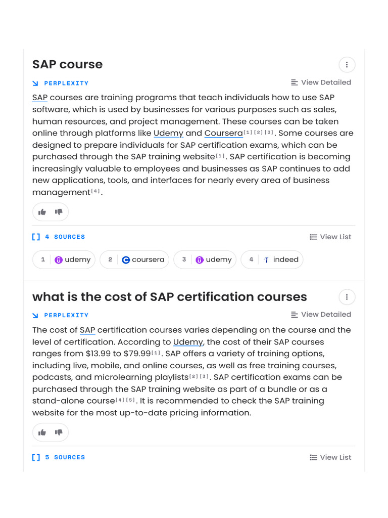Open source 4 Indeed chip
This screenshot has height=518, width=388.
pos(272,260)
